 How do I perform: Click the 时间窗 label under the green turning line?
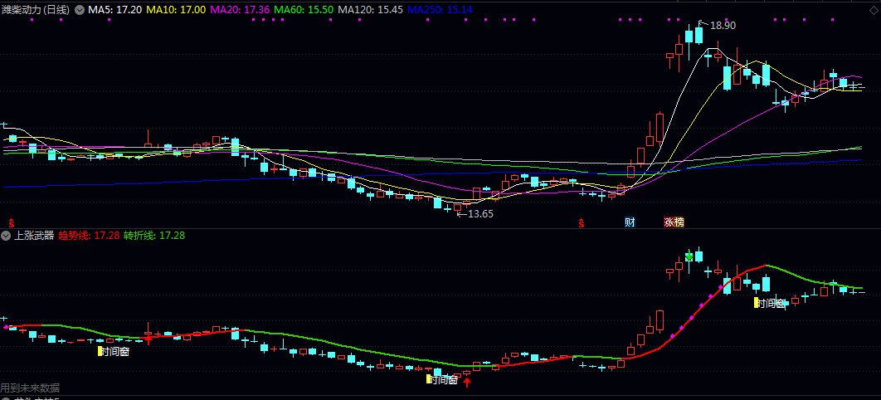(769, 304)
